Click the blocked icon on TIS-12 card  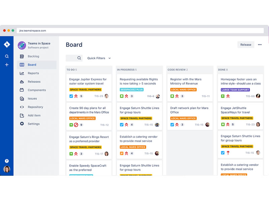click(x=76, y=125)
